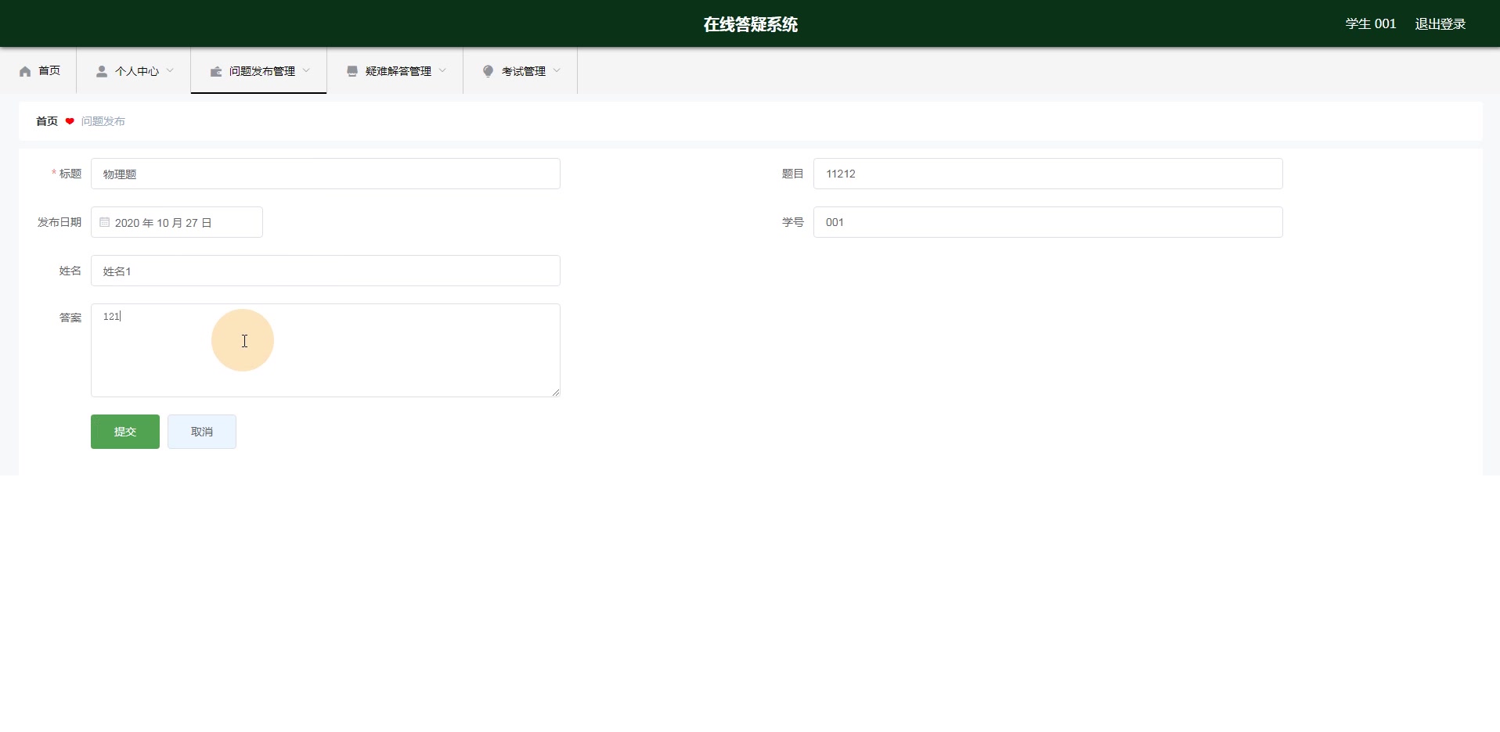Viewport: 1500px width, 732px height.
Task: Open the 问题发布管理 menu
Action: point(259,70)
